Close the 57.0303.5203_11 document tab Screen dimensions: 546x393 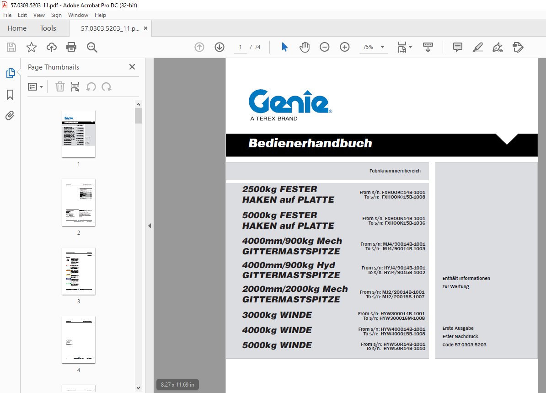point(145,28)
